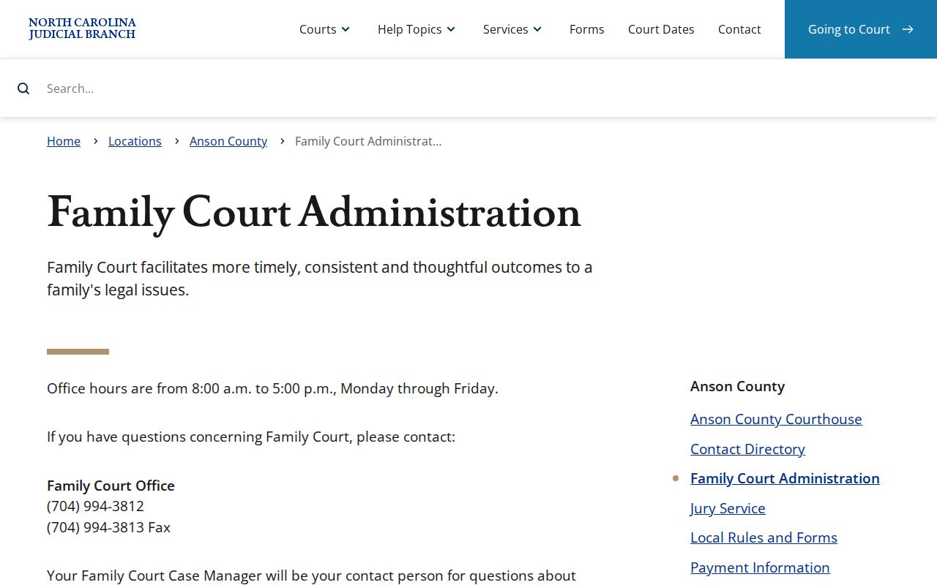Viewport: 937px width, 585px height.
Task: Go to the Forms page
Action: pos(587,29)
